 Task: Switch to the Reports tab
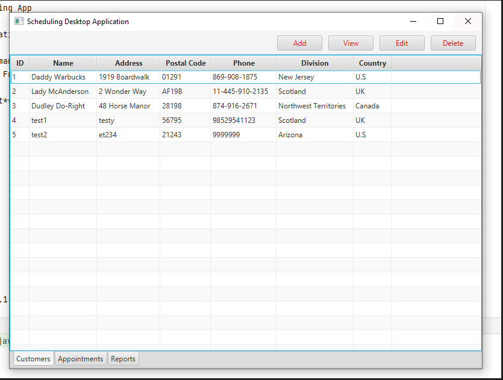123,358
